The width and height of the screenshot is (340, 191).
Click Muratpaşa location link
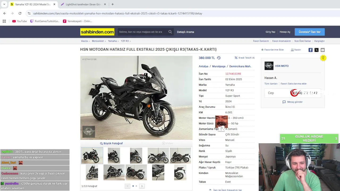[x=219, y=66]
